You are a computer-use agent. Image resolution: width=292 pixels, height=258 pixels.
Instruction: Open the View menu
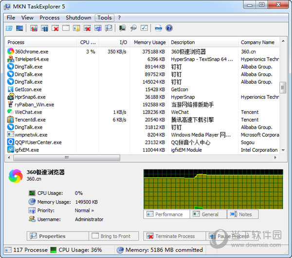point(27,18)
